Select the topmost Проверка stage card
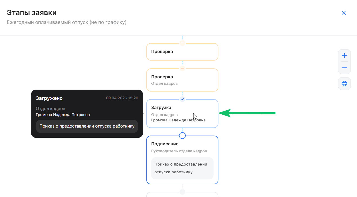Image resolution: width=357 pixels, height=197 pixels. (182, 52)
